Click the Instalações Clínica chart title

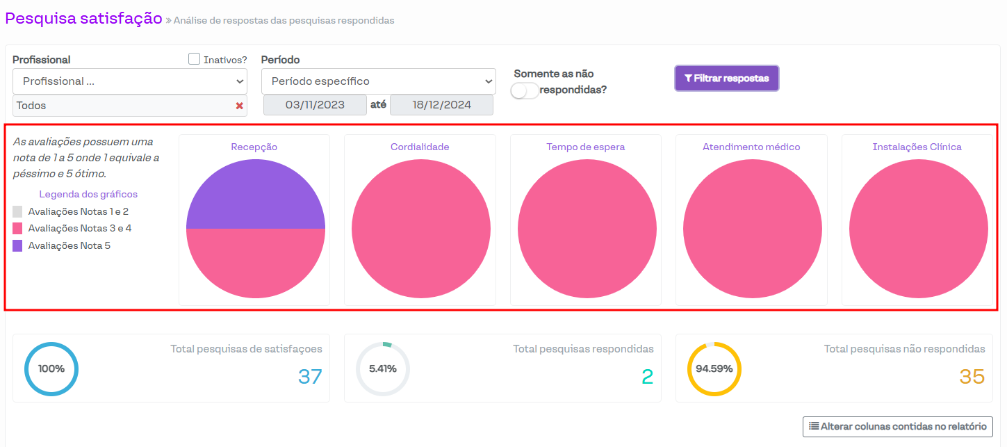coord(917,147)
